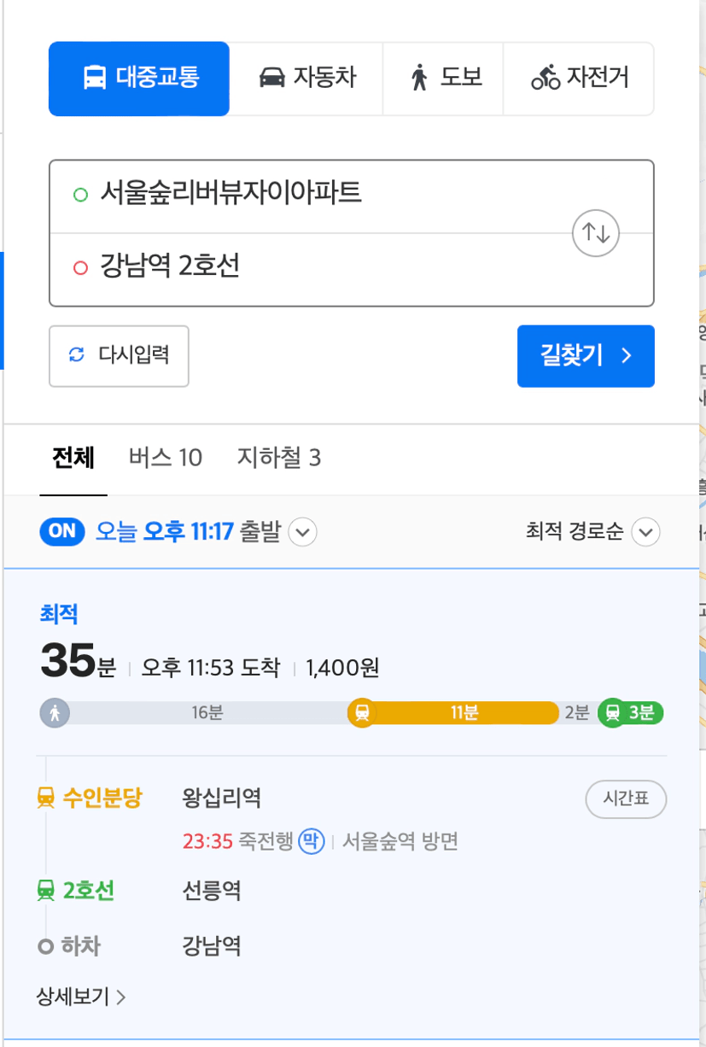The image size is (706, 1047).
Task: Select the 도보 walking mode
Action: 443,79
